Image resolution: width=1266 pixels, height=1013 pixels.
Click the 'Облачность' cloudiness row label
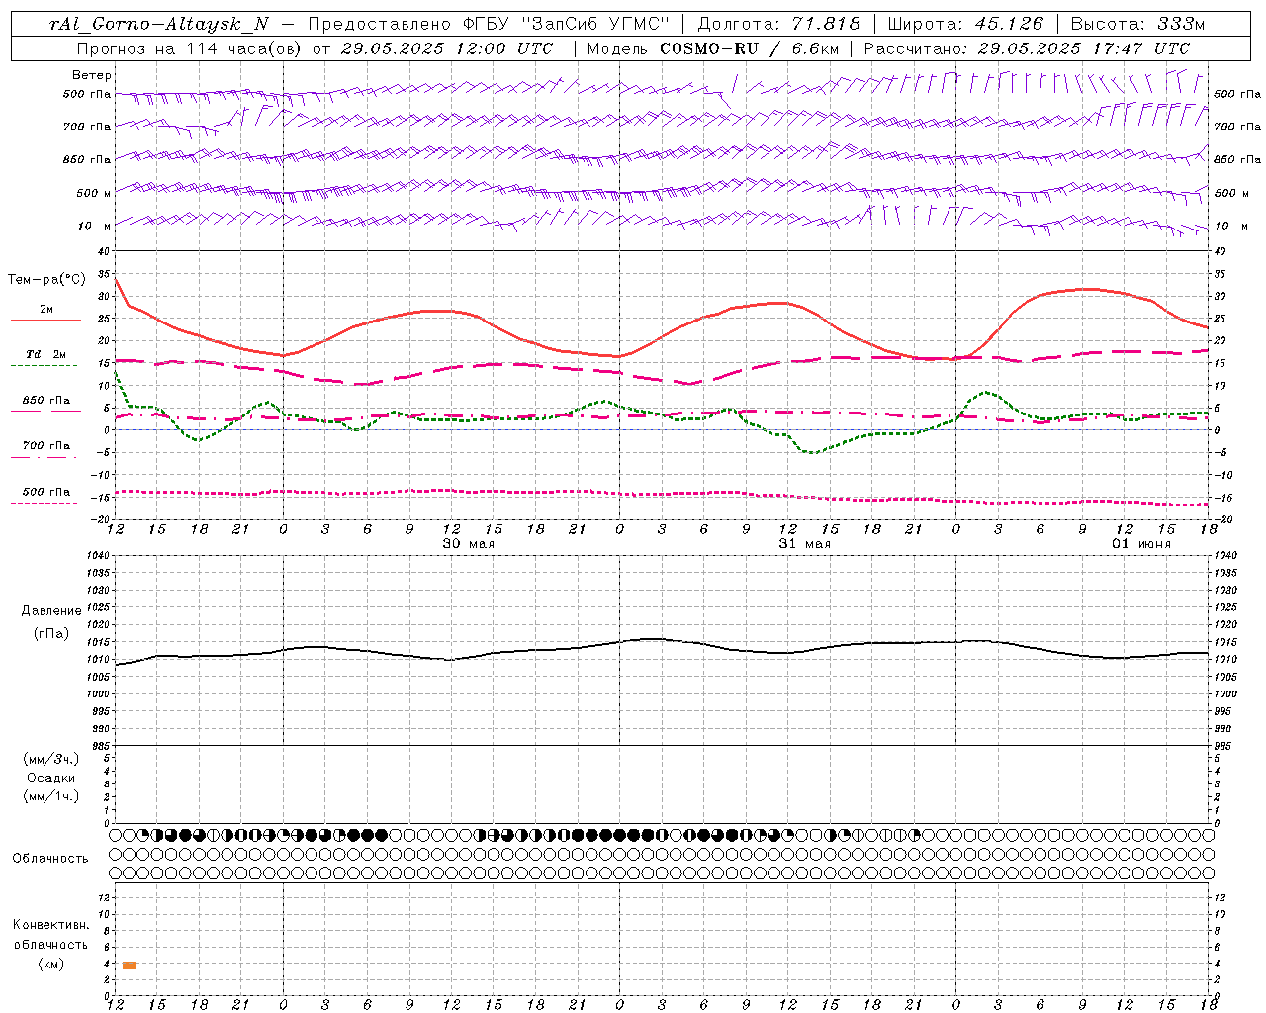pos(50,859)
